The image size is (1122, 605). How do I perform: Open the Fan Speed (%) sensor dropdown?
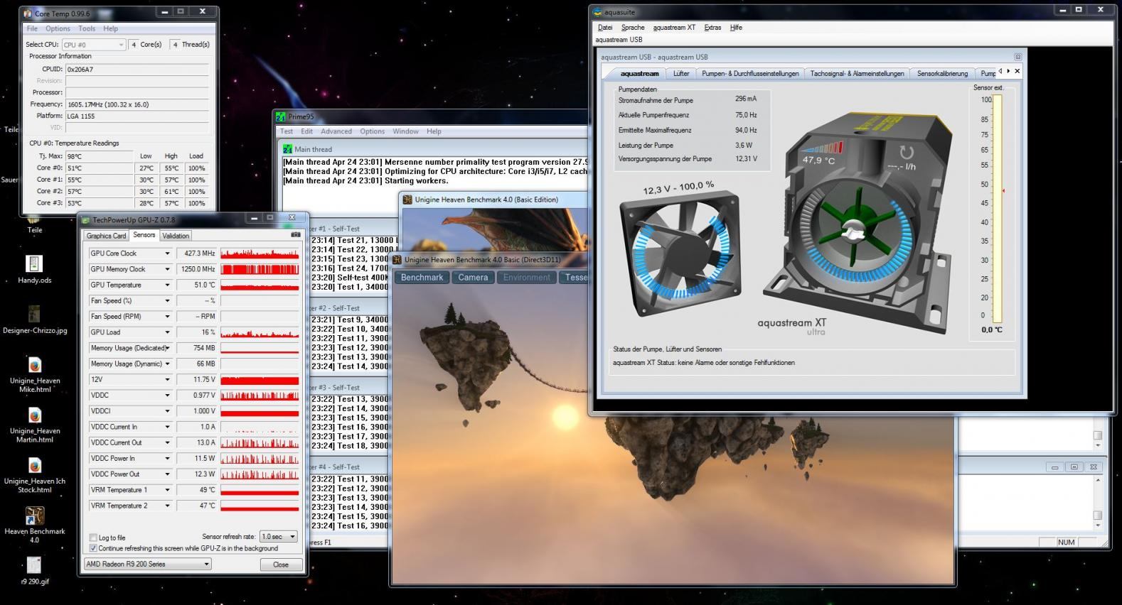pyautogui.click(x=168, y=300)
